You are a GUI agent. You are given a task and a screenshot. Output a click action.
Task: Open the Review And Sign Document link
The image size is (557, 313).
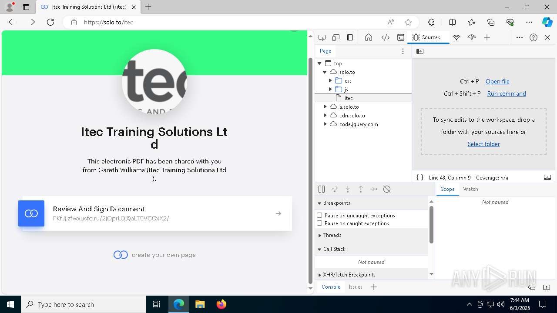pos(157,213)
